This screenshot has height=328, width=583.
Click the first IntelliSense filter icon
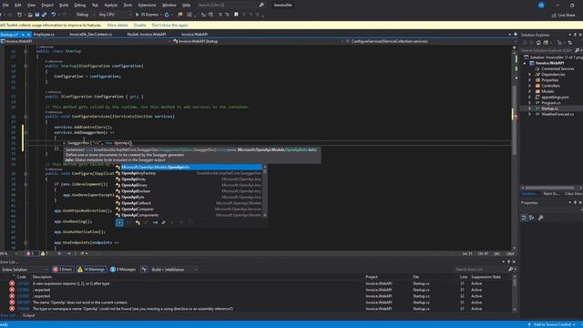point(119,222)
